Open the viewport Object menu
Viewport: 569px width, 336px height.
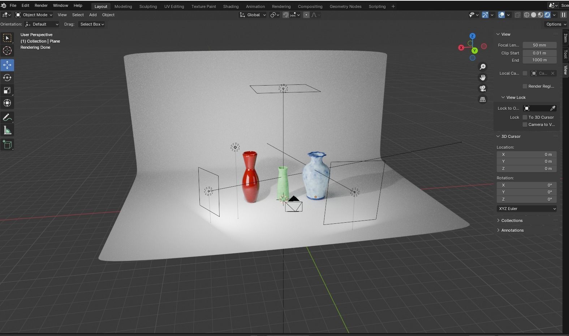108,15
